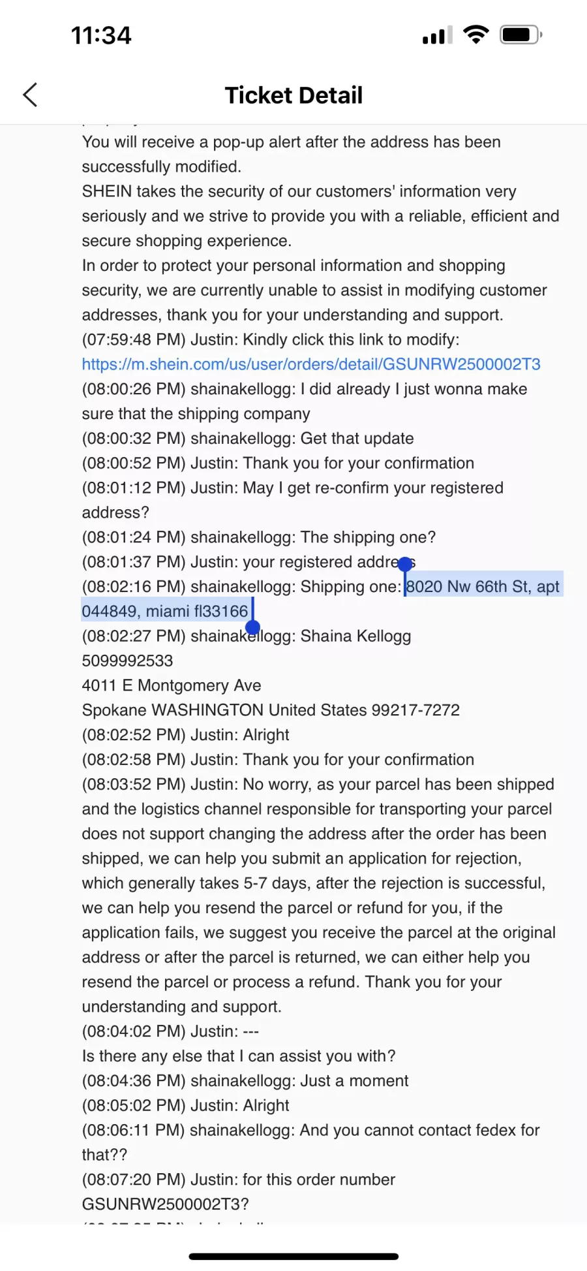This screenshot has height=1271, width=587.
Task: Tap the battery icon in status bar
Action: coord(521,35)
